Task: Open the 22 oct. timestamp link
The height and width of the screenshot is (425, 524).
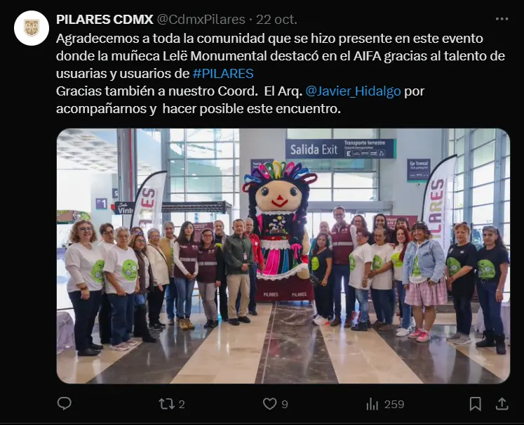Action: tap(276, 20)
